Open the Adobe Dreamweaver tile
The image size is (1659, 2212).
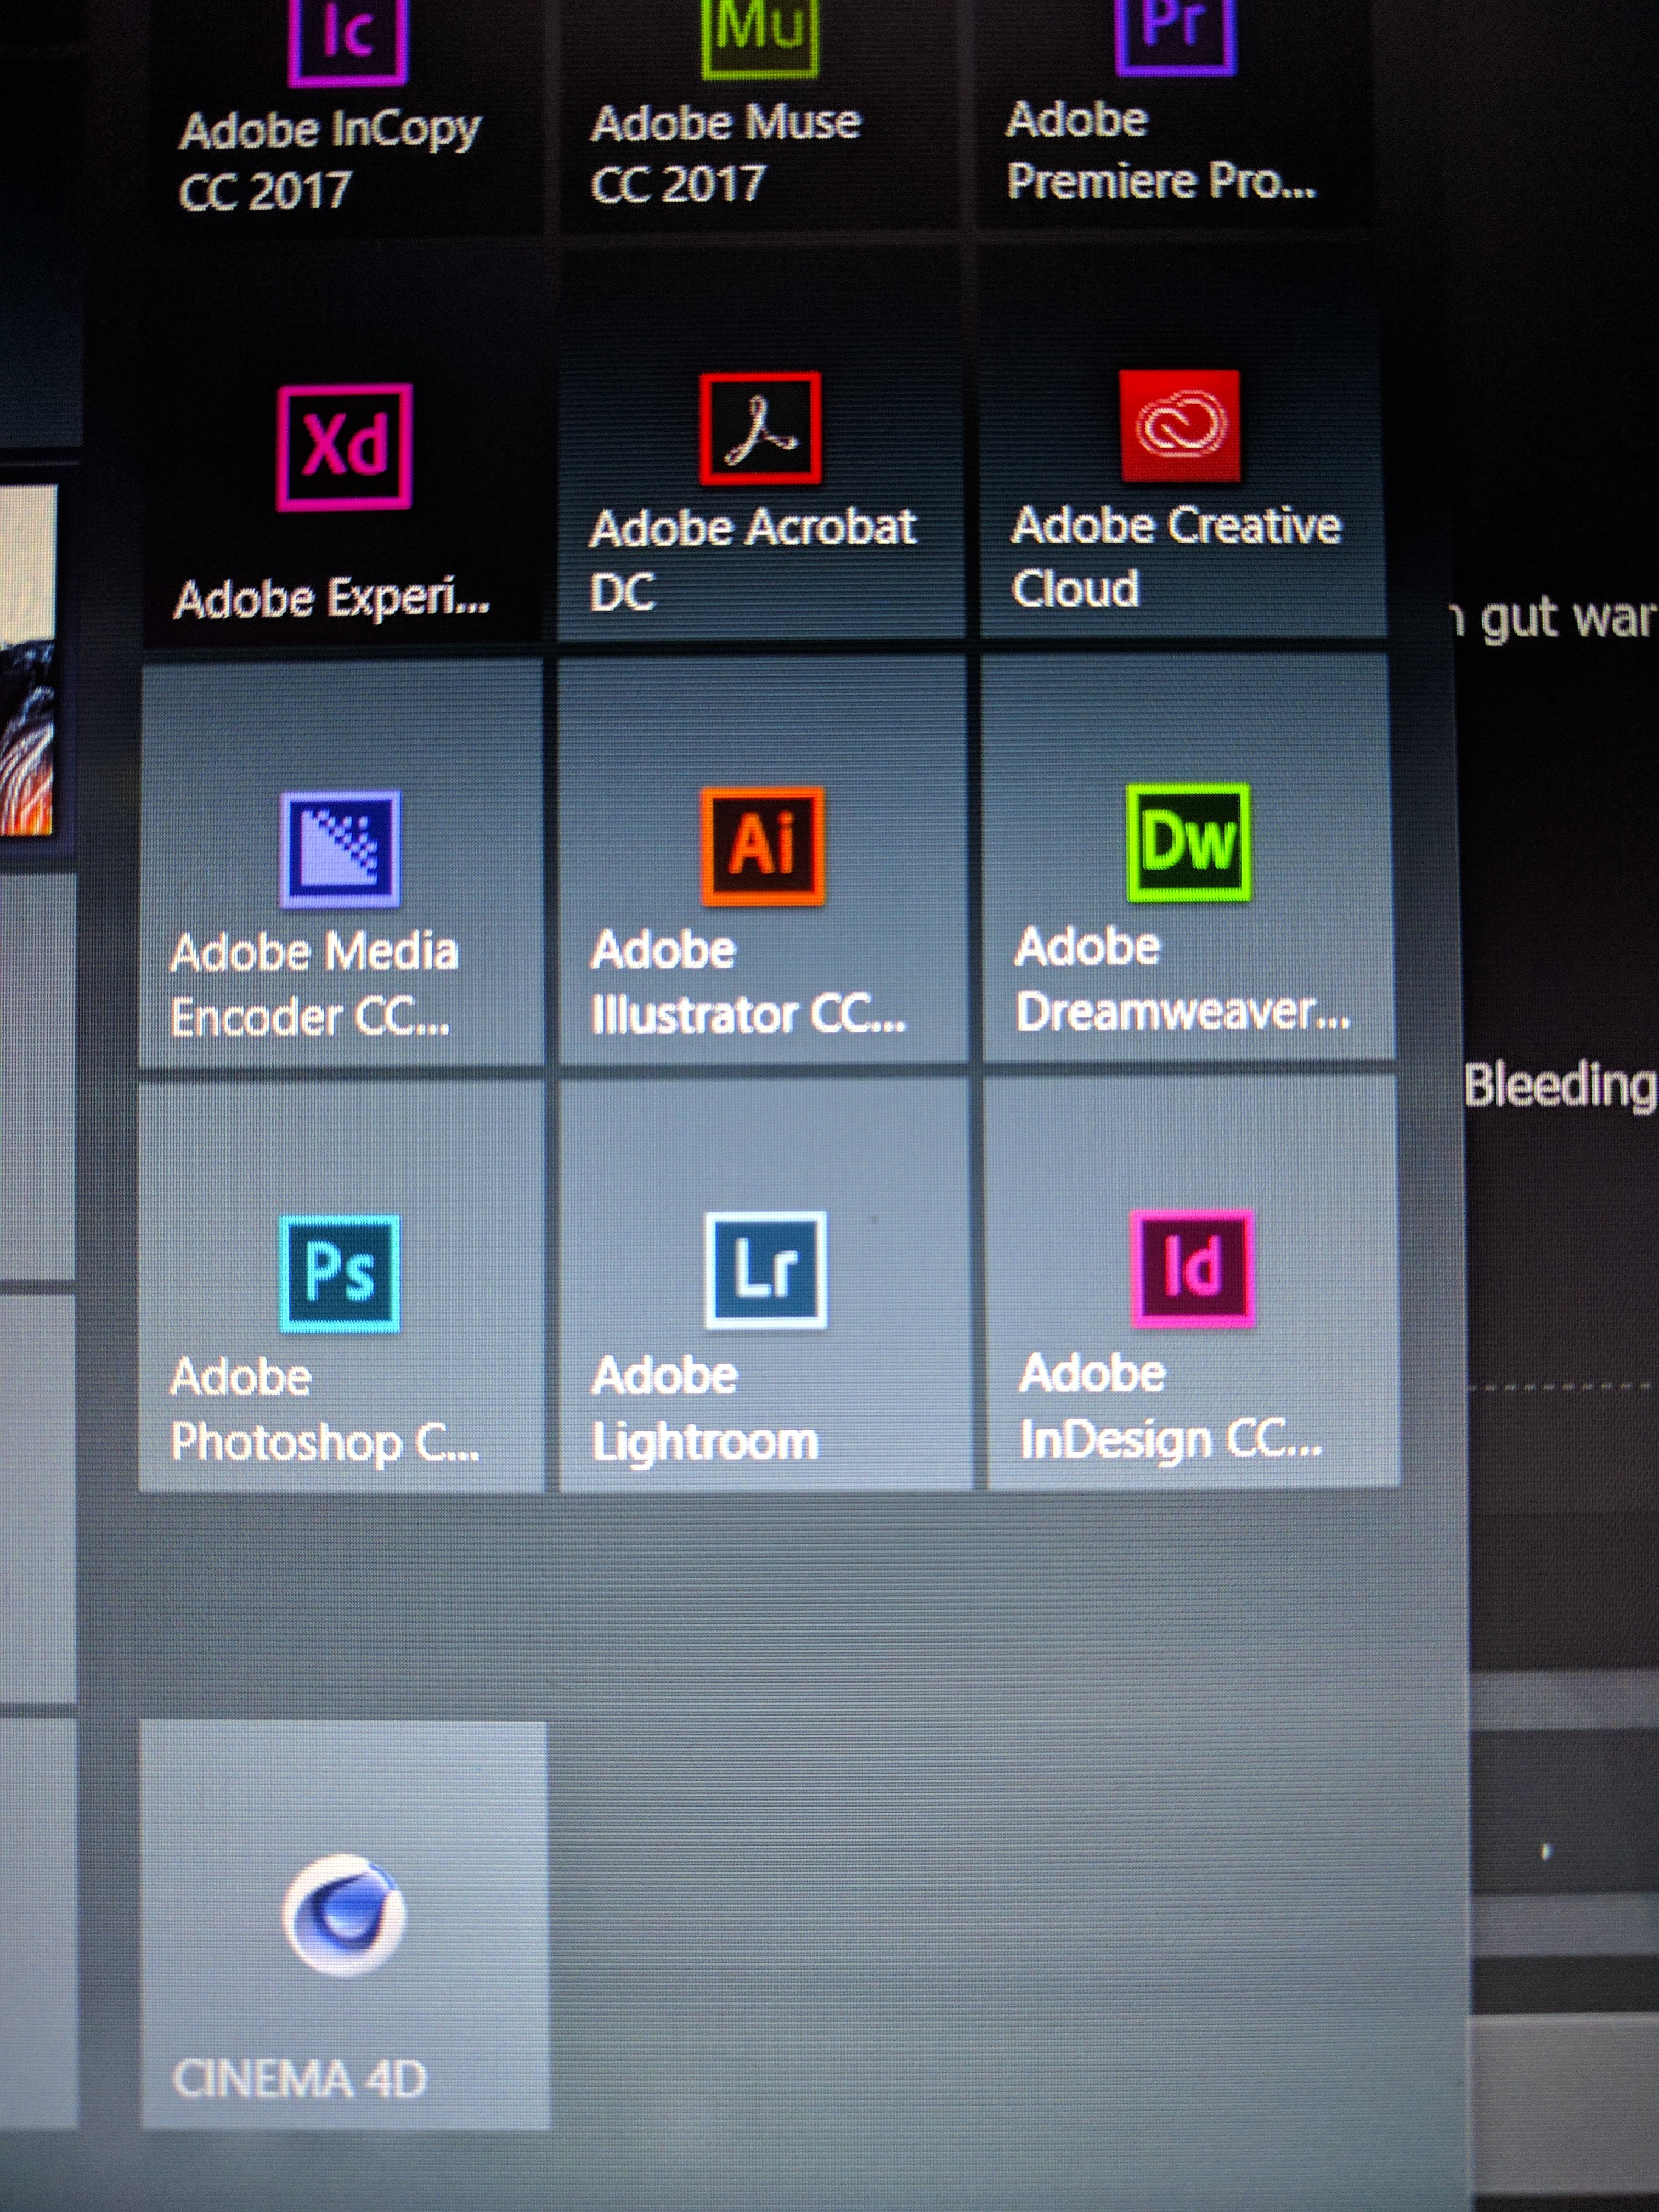tap(1188, 843)
